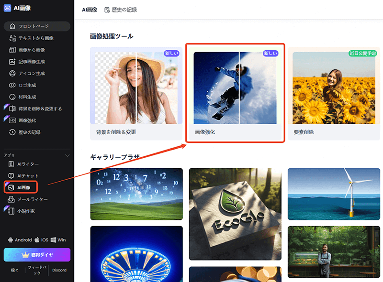Open the ロゴ生成 icon

pyautogui.click(x=12, y=85)
